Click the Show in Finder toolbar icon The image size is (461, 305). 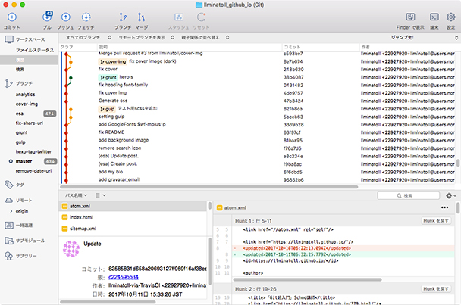tap(410, 17)
